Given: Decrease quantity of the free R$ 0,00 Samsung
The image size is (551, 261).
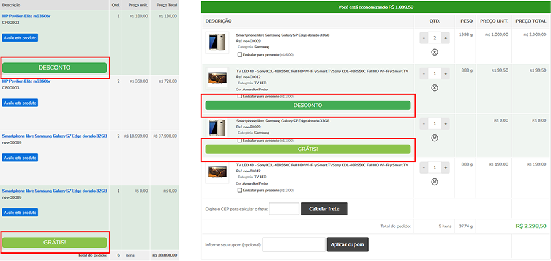Looking at the screenshot, I should 424,124.
